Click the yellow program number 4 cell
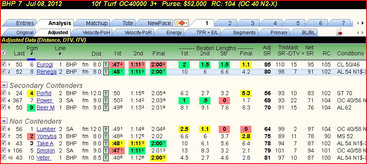The height and width of the screenshot is (164, 367). coord(31,94)
